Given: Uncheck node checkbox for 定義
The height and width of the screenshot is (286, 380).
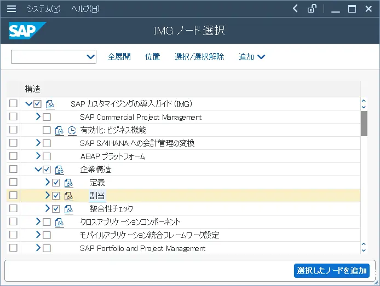Looking at the screenshot, I should pyautogui.click(x=56, y=183).
